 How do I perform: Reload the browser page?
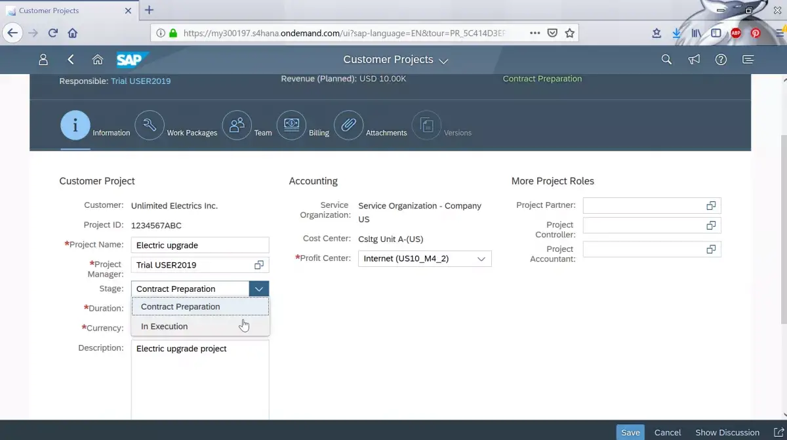pos(52,33)
